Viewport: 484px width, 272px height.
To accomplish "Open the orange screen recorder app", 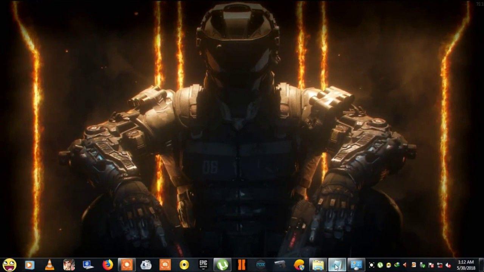I will [x=127, y=264].
